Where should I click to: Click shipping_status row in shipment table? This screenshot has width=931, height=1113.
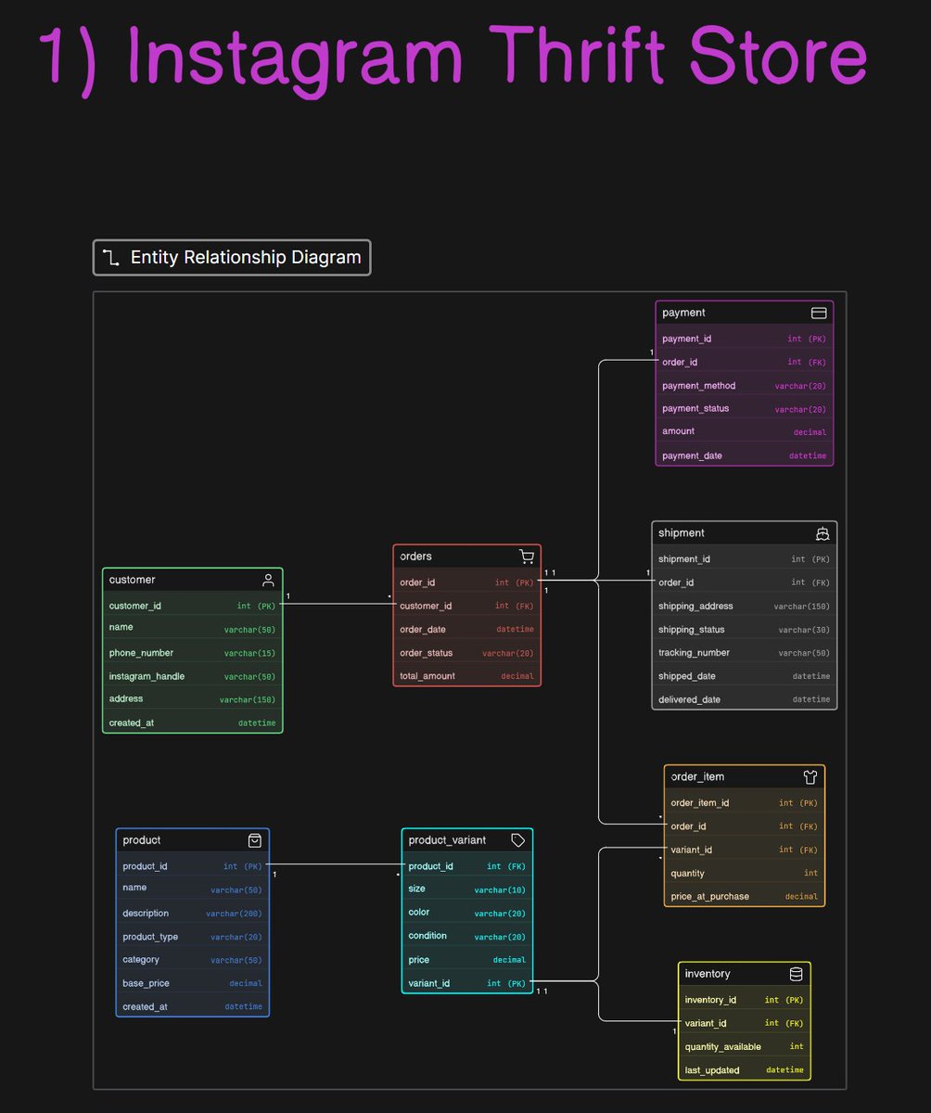coord(745,630)
